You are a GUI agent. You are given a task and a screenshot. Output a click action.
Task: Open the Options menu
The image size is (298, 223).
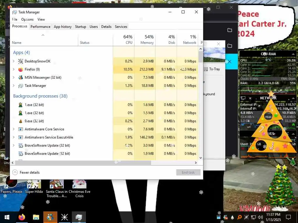point(27,19)
